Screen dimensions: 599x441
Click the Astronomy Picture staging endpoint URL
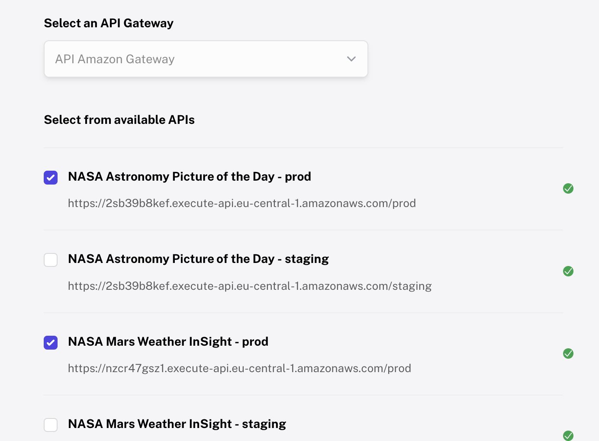[250, 286]
